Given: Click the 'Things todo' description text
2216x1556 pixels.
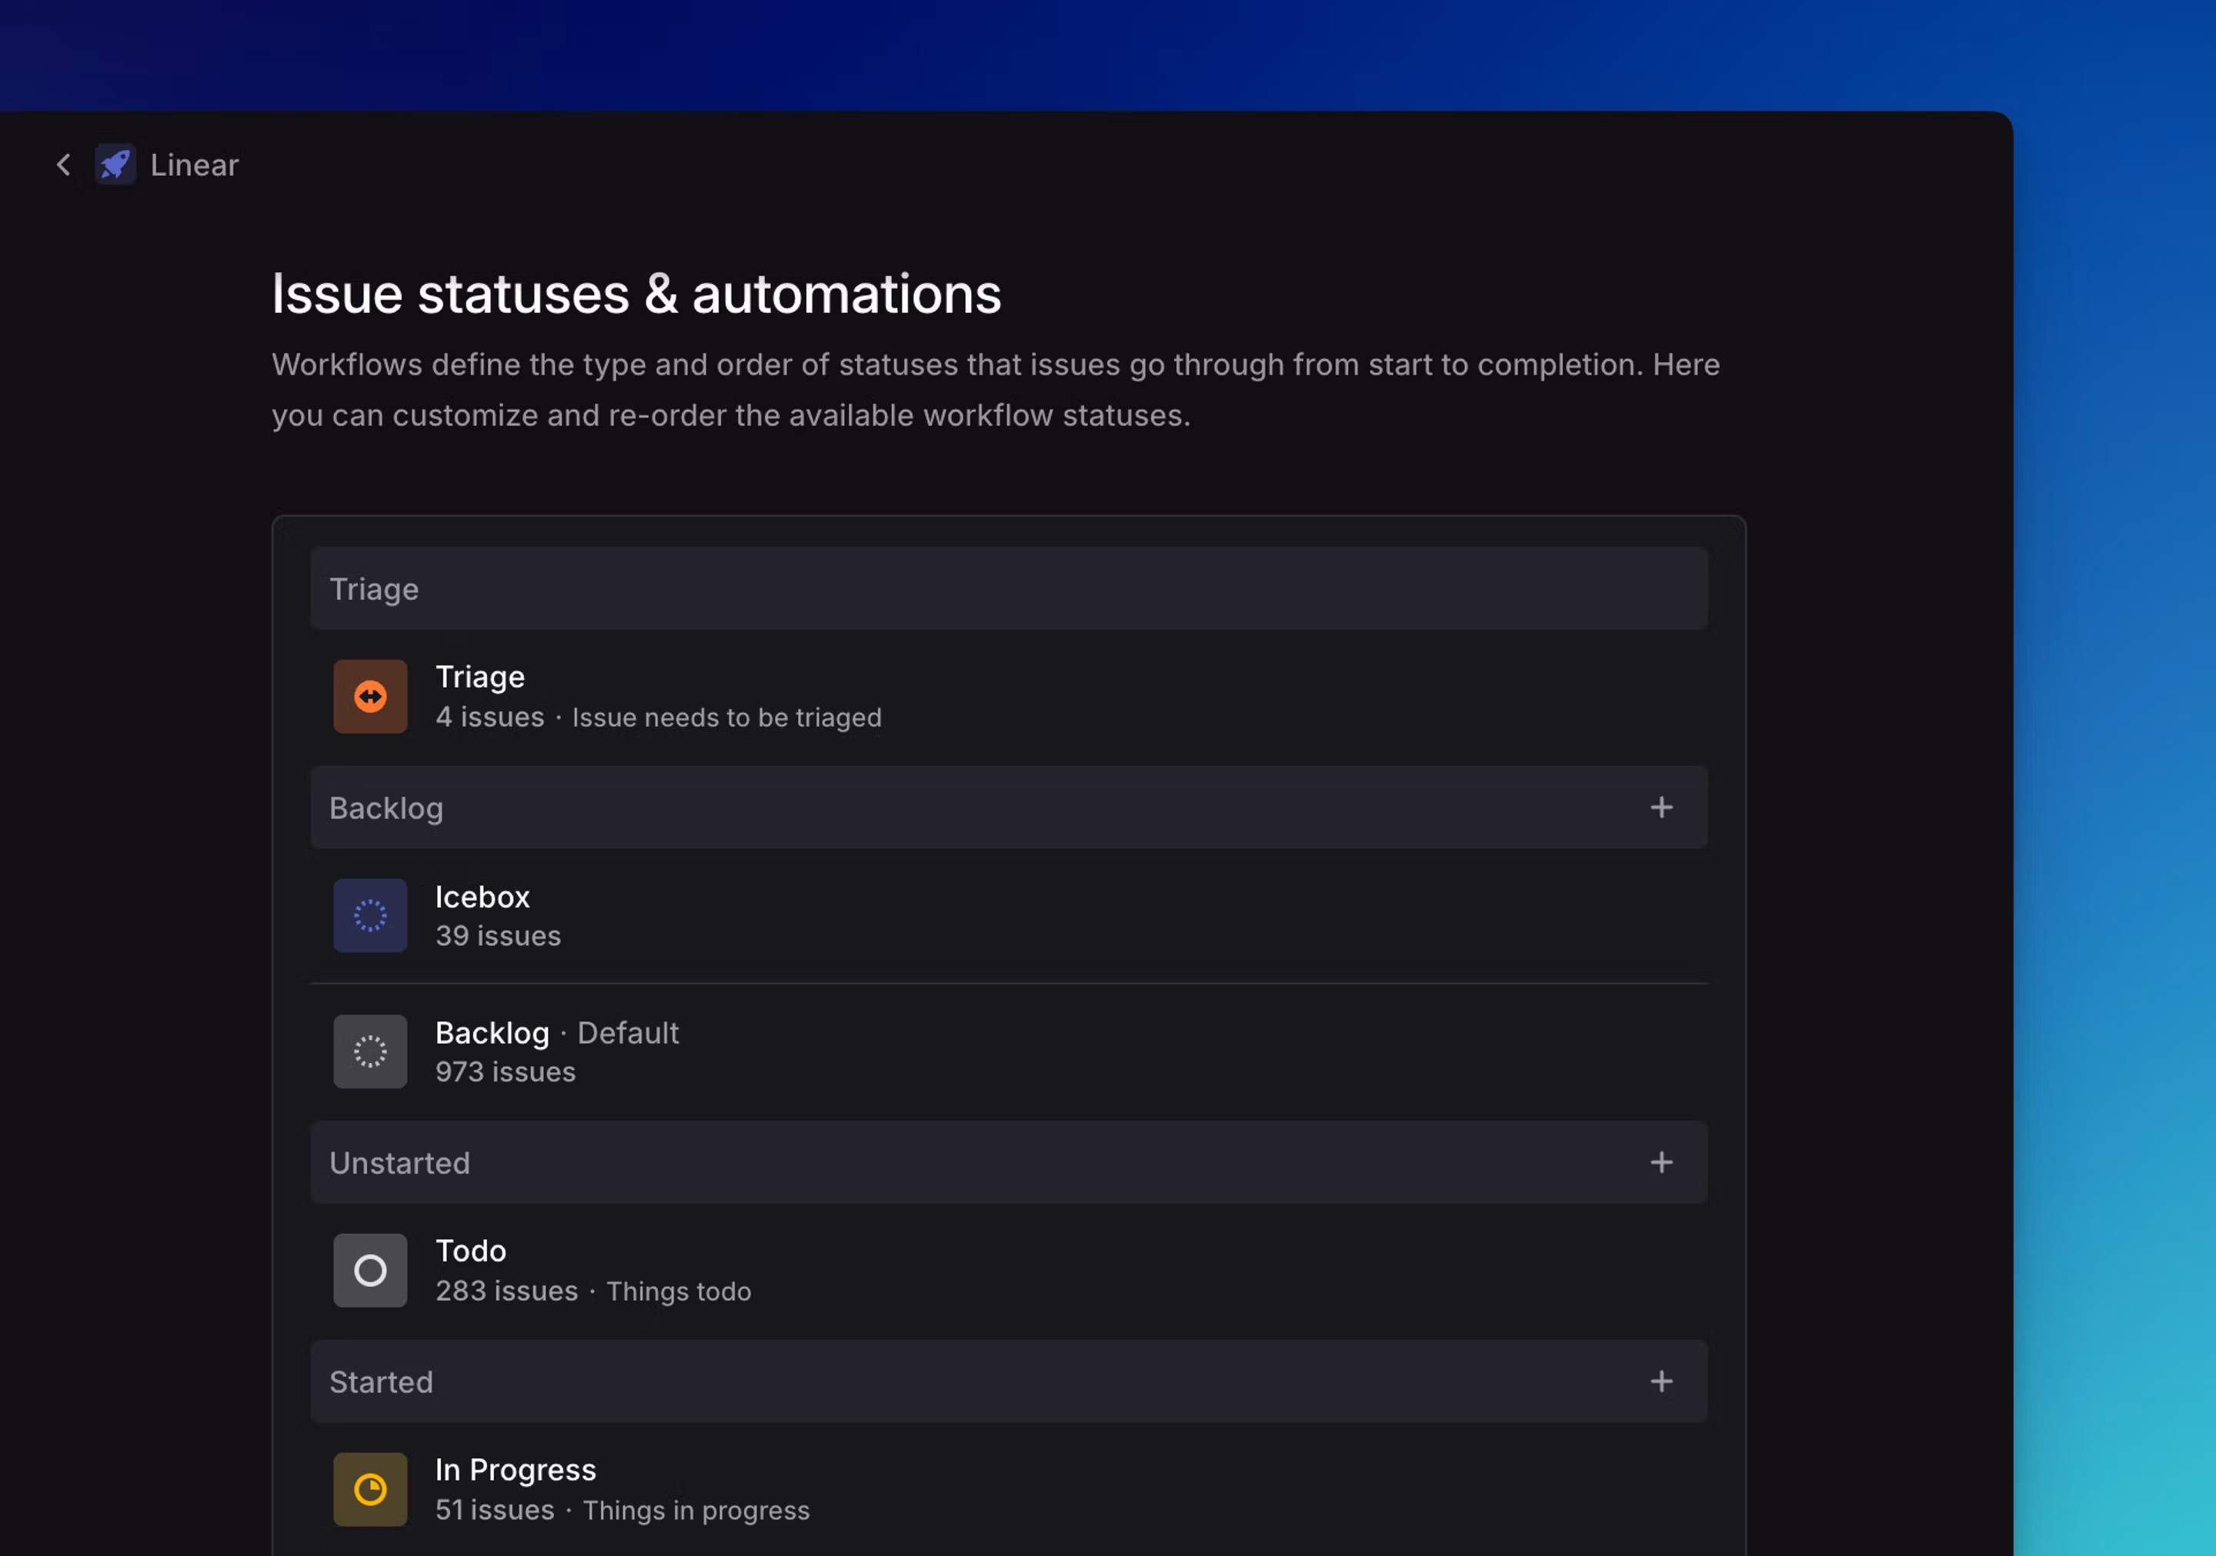Looking at the screenshot, I should pos(679,1291).
